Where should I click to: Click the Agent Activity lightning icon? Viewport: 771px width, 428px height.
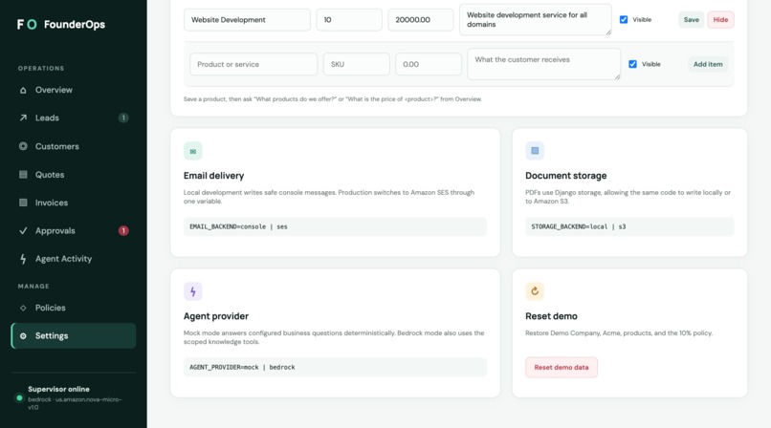[23, 259]
